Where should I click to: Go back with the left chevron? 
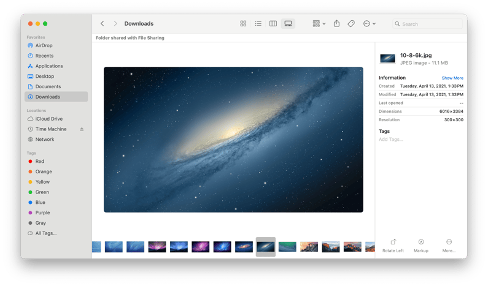coord(102,24)
